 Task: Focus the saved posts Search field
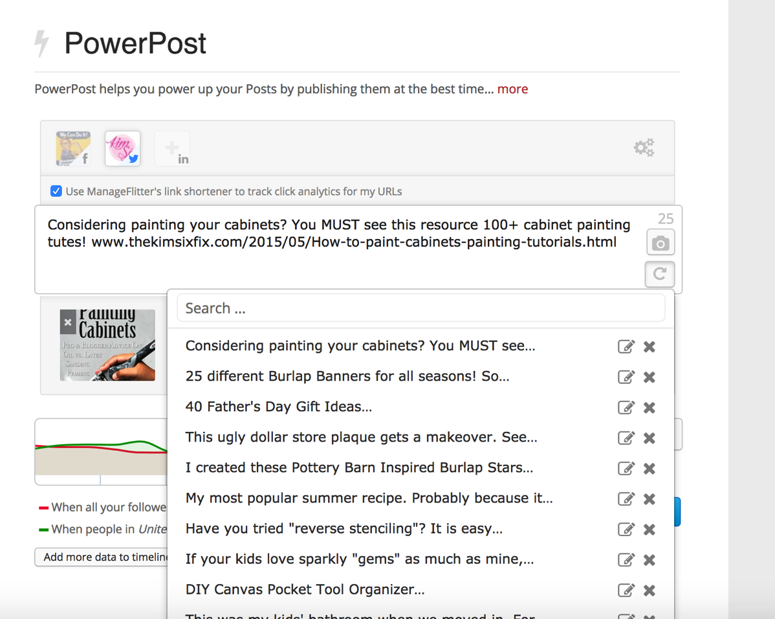point(420,308)
